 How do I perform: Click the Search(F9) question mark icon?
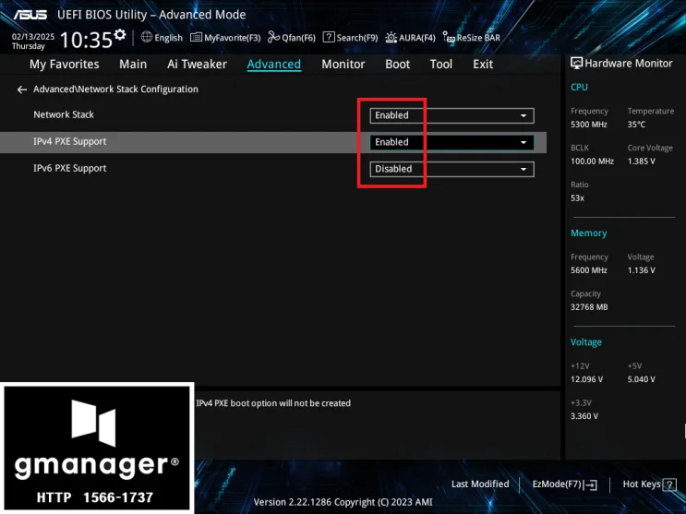(329, 37)
